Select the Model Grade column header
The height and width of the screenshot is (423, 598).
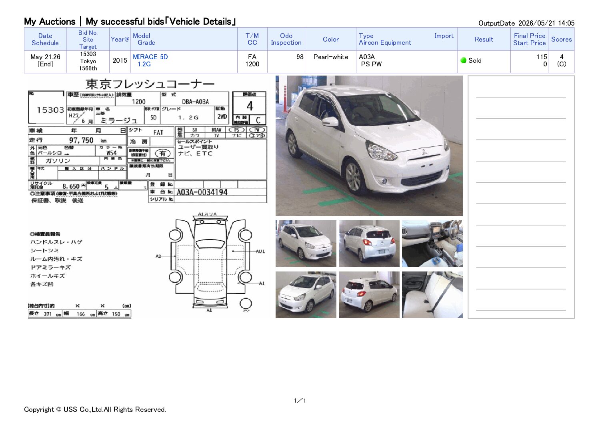[x=184, y=39]
